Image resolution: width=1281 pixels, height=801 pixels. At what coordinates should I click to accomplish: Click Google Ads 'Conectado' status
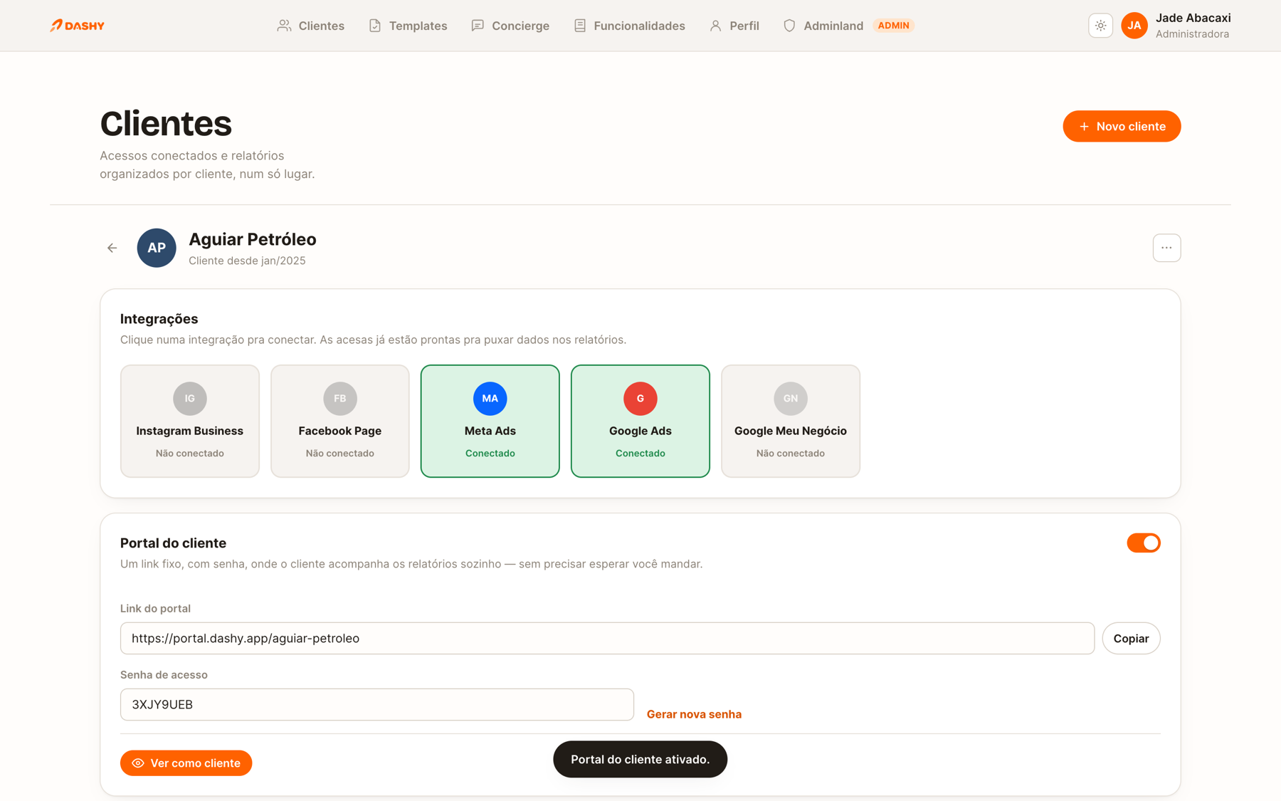pos(640,453)
